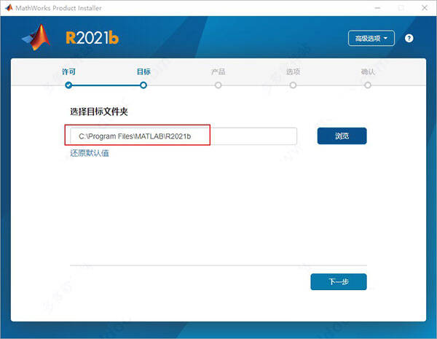Click the R2021b version label

coord(90,38)
